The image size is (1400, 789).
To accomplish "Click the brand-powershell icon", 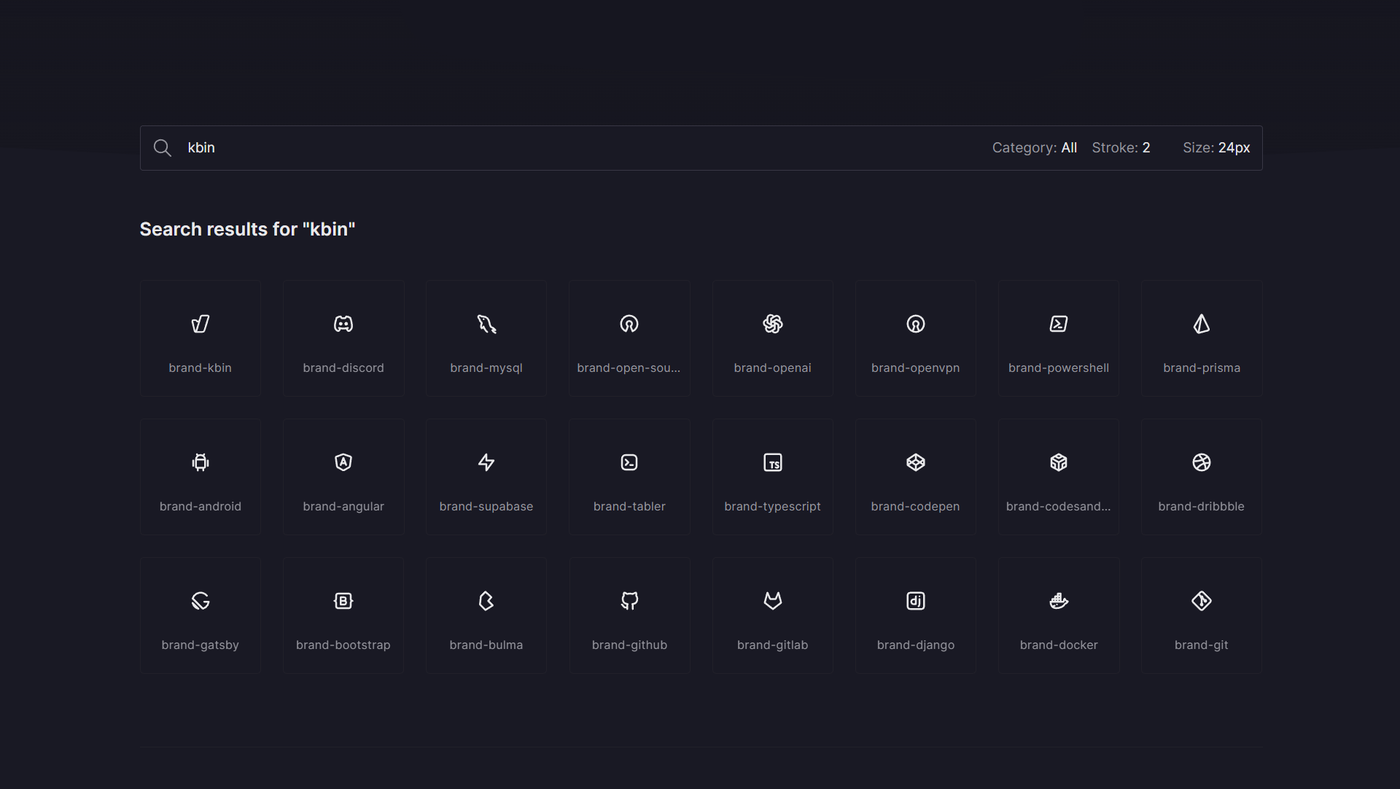I will 1059,324.
